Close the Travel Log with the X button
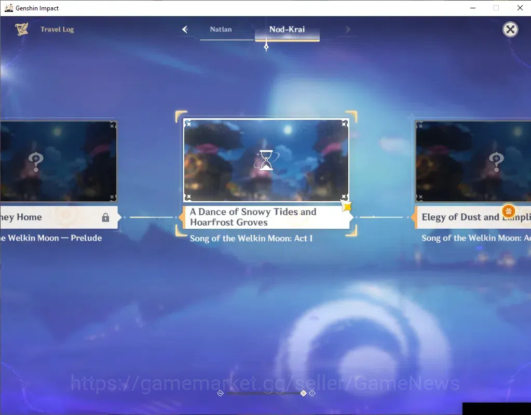Viewport: 531px width, 415px height. (x=510, y=30)
